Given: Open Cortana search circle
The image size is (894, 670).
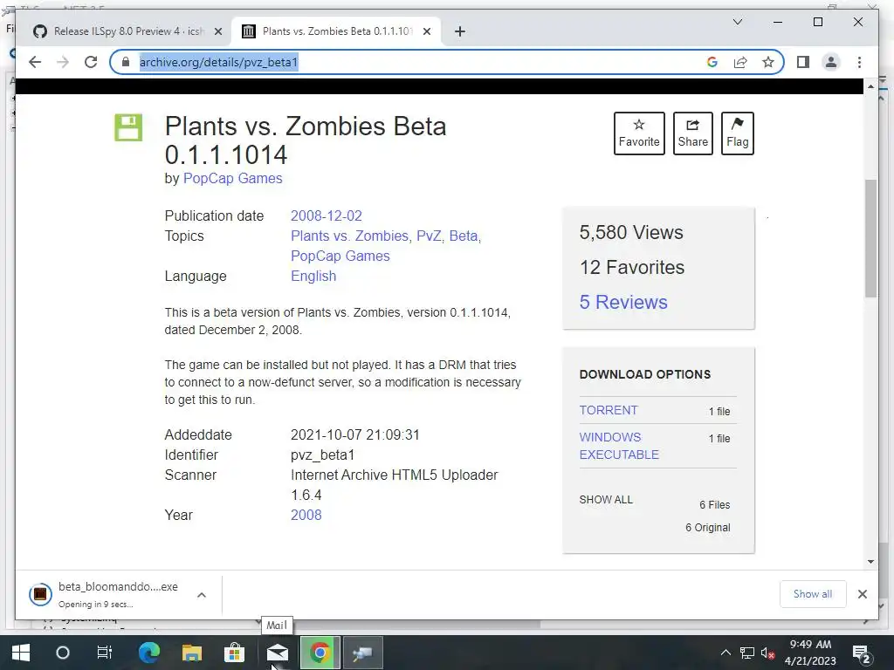Looking at the screenshot, I should point(63,653).
